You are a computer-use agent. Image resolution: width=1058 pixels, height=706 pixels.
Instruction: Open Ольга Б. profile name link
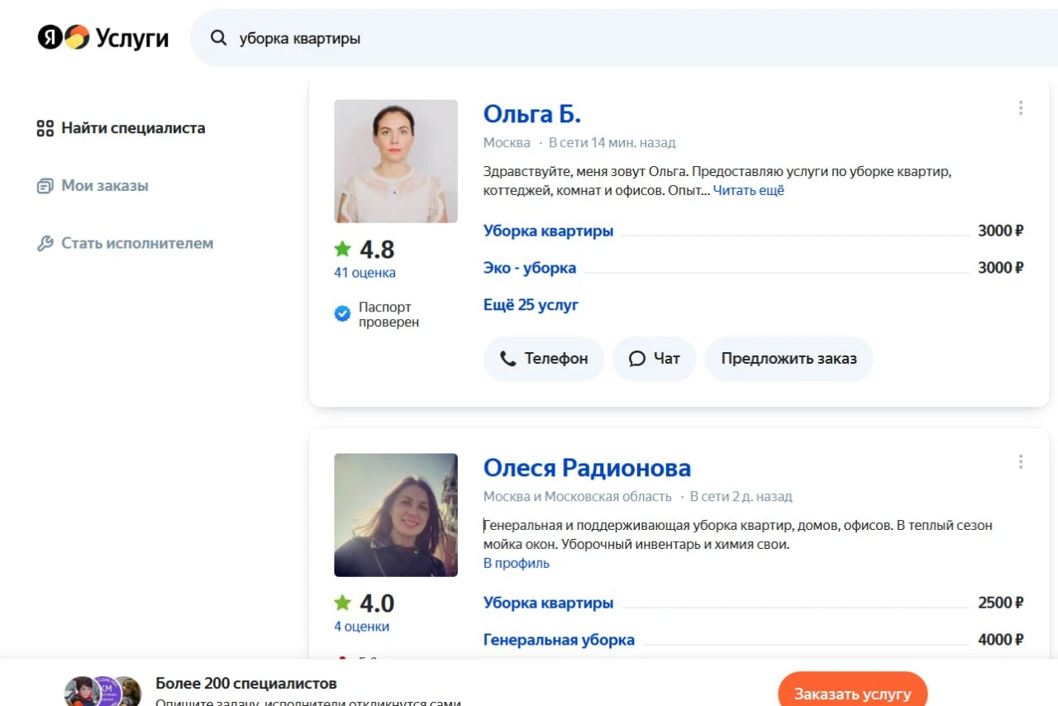[x=532, y=114]
